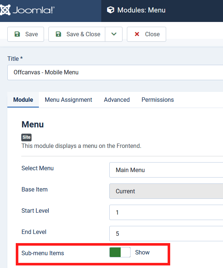Select the Module tab
The width and height of the screenshot is (223, 268).
tap(23, 100)
